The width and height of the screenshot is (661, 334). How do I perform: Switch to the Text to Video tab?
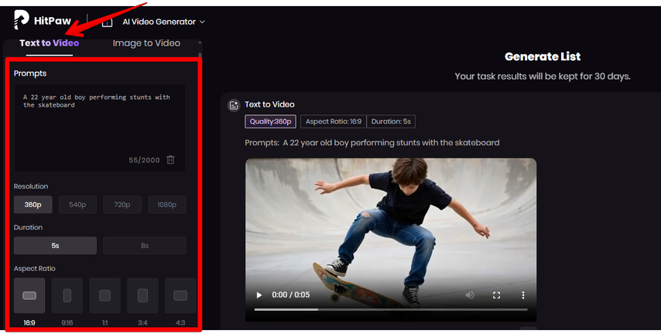[x=50, y=43]
